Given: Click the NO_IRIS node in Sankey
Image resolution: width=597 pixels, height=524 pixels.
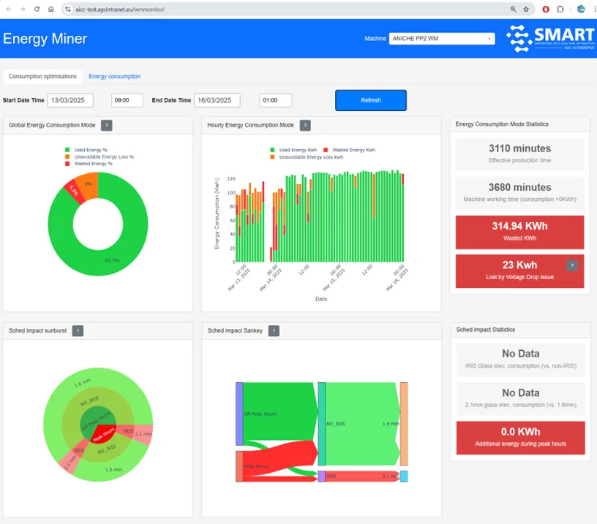Looking at the screenshot, I should [322, 424].
